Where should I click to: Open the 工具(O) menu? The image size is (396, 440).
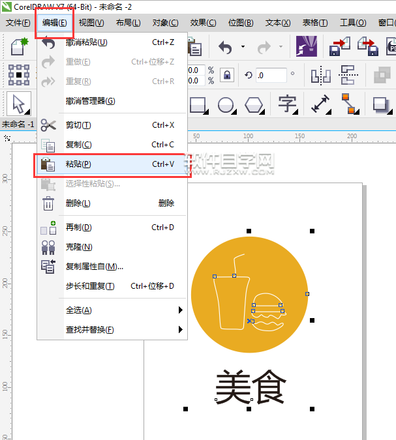(x=353, y=22)
